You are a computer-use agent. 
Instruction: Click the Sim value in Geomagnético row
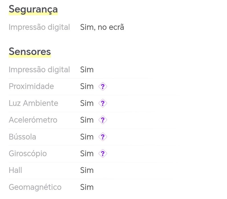pyautogui.click(x=87, y=187)
